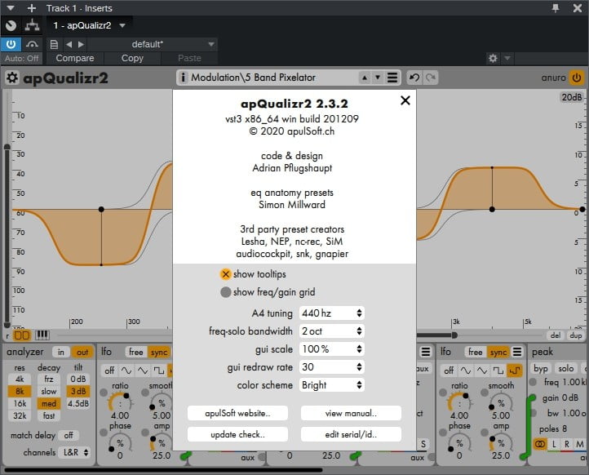Go to next host preset arrow
589x475 pixels.
(x=81, y=44)
